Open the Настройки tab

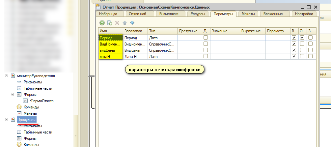(304, 14)
